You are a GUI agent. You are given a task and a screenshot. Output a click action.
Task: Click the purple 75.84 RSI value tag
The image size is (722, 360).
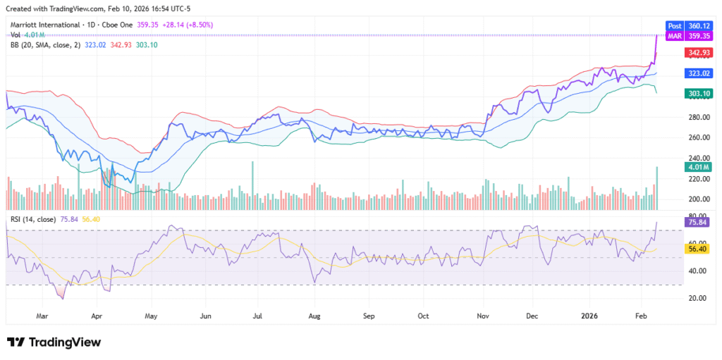point(698,222)
